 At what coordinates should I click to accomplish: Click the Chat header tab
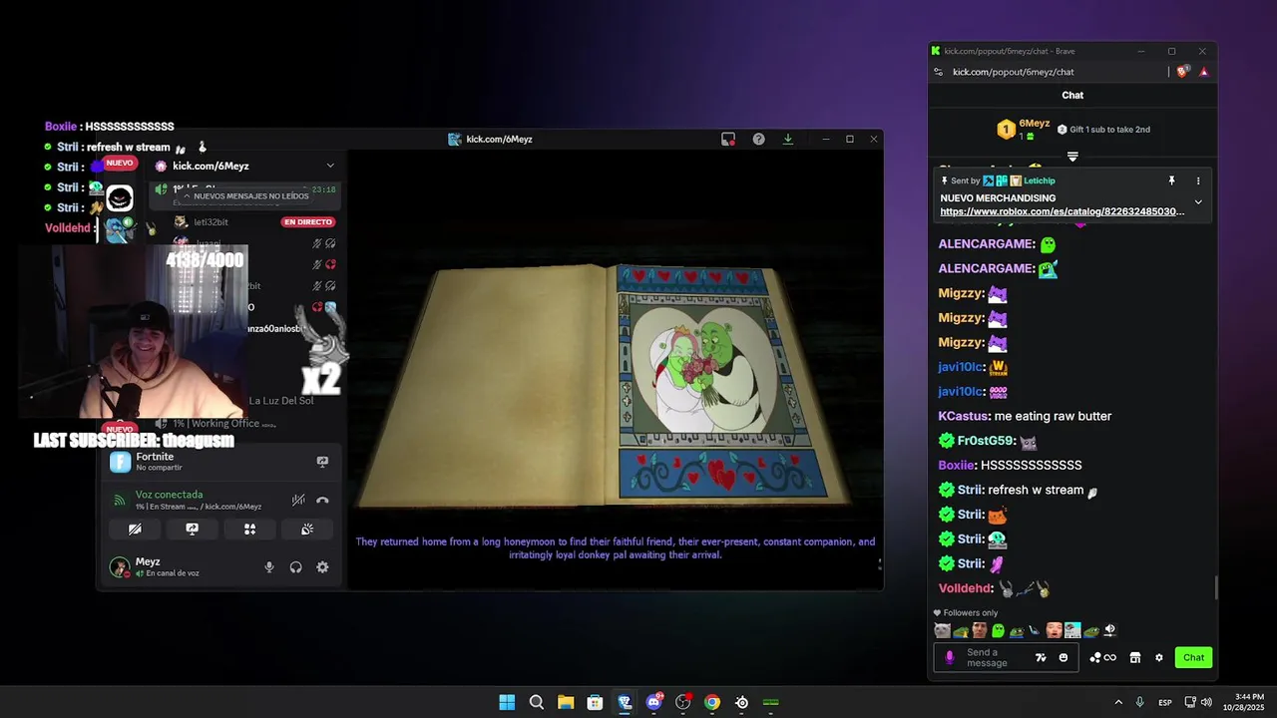click(x=1072, y=95)
